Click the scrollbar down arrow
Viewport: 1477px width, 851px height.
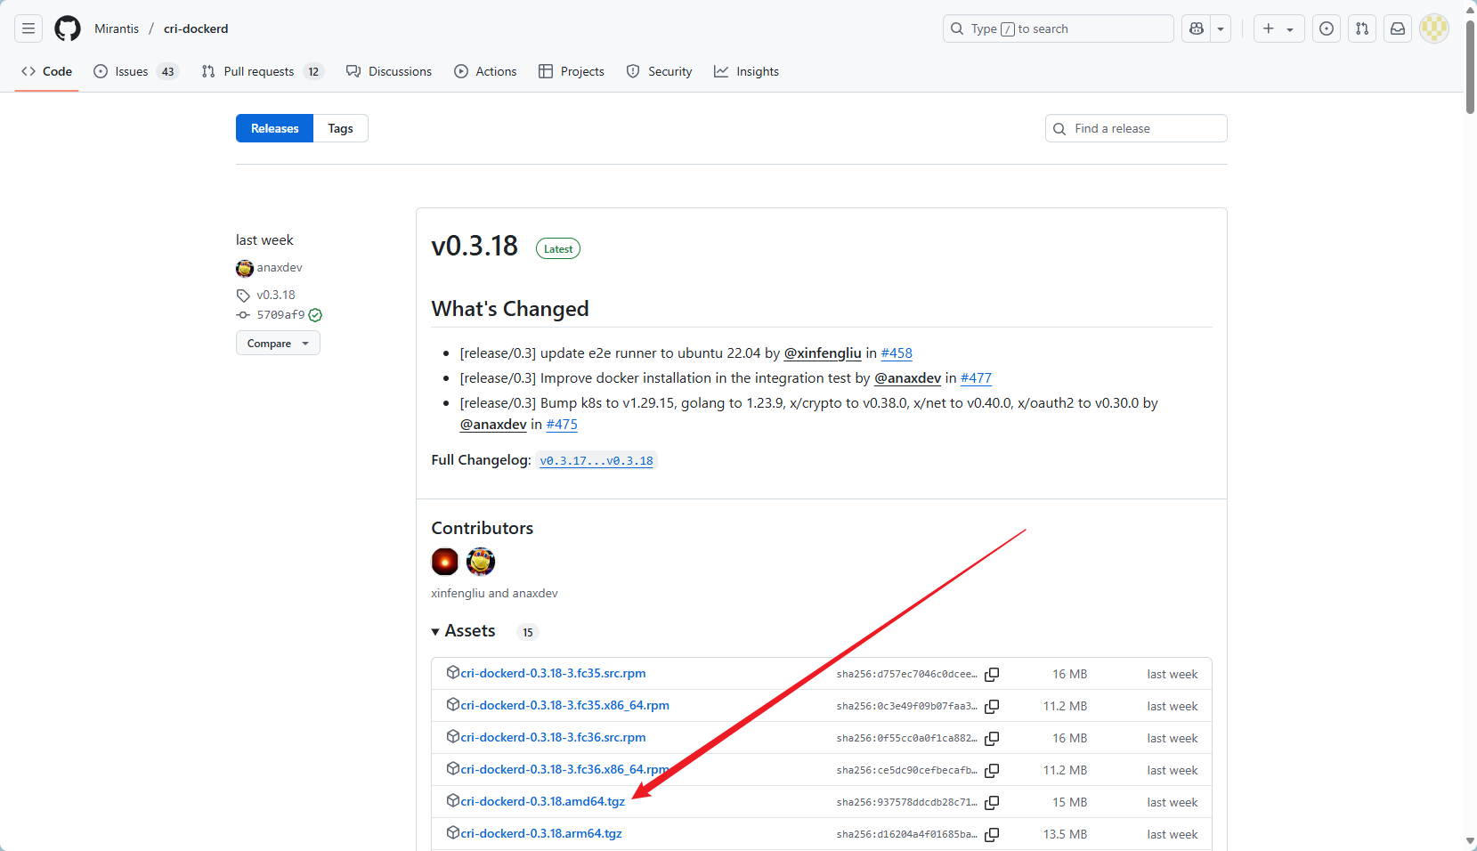(x=1470, y=841)
